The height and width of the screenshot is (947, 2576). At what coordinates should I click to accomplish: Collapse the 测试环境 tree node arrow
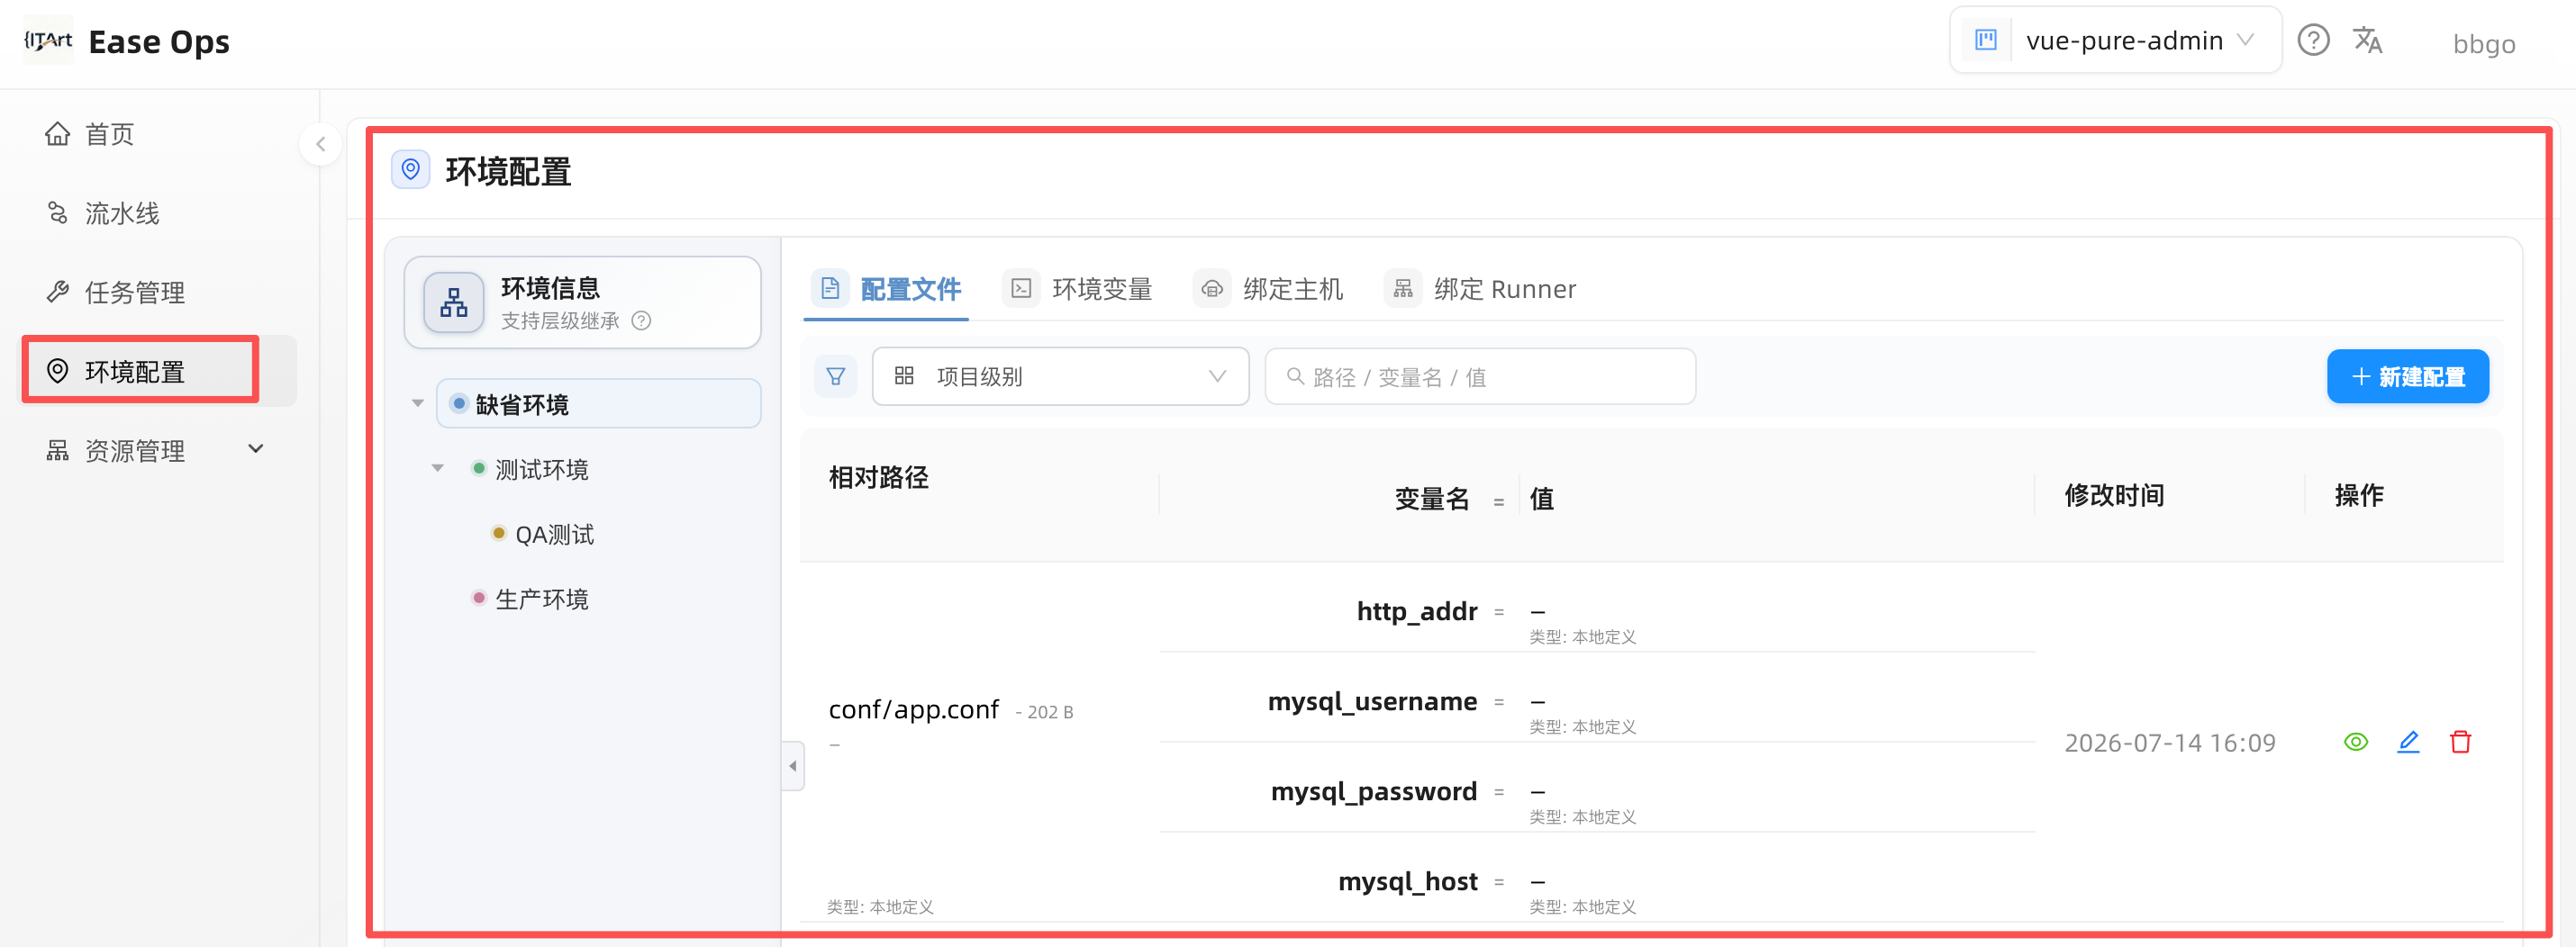437,467
